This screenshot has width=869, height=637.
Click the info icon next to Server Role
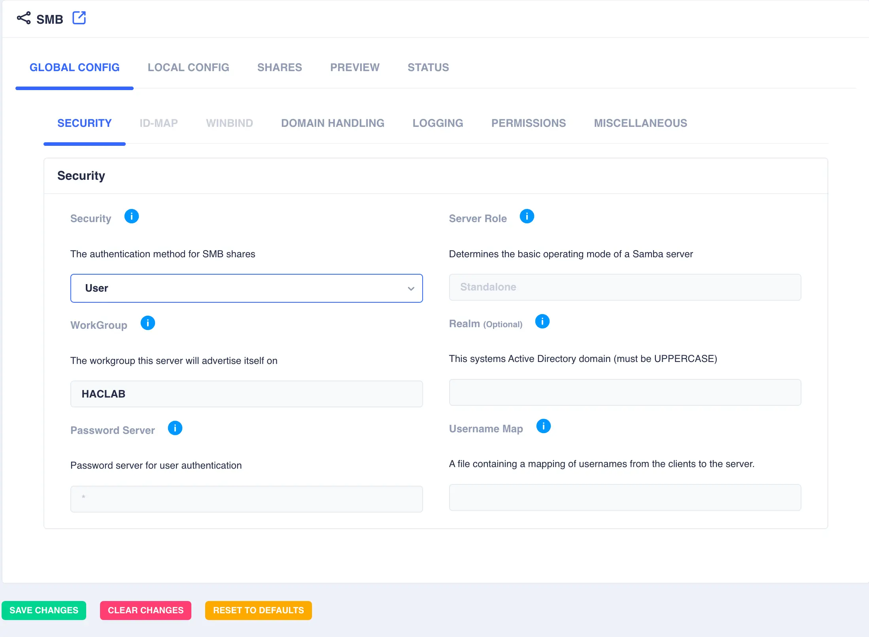pos(527,216)
